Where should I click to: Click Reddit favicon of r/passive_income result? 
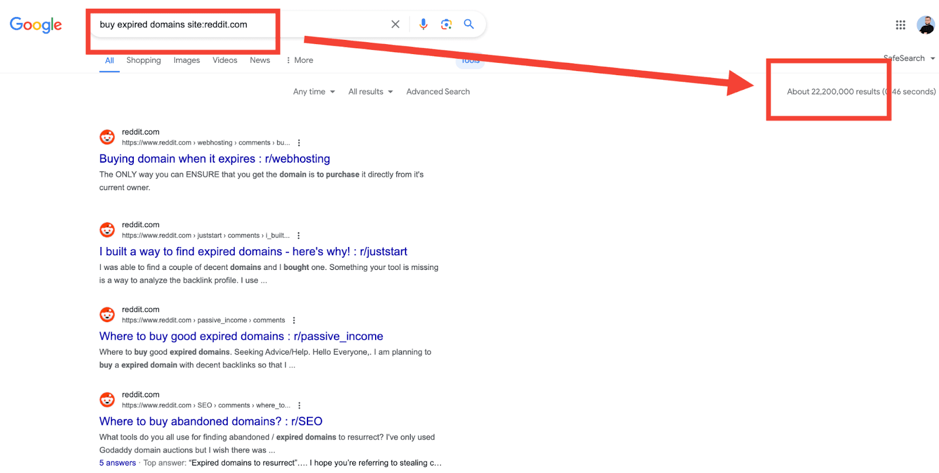[107, 315]
